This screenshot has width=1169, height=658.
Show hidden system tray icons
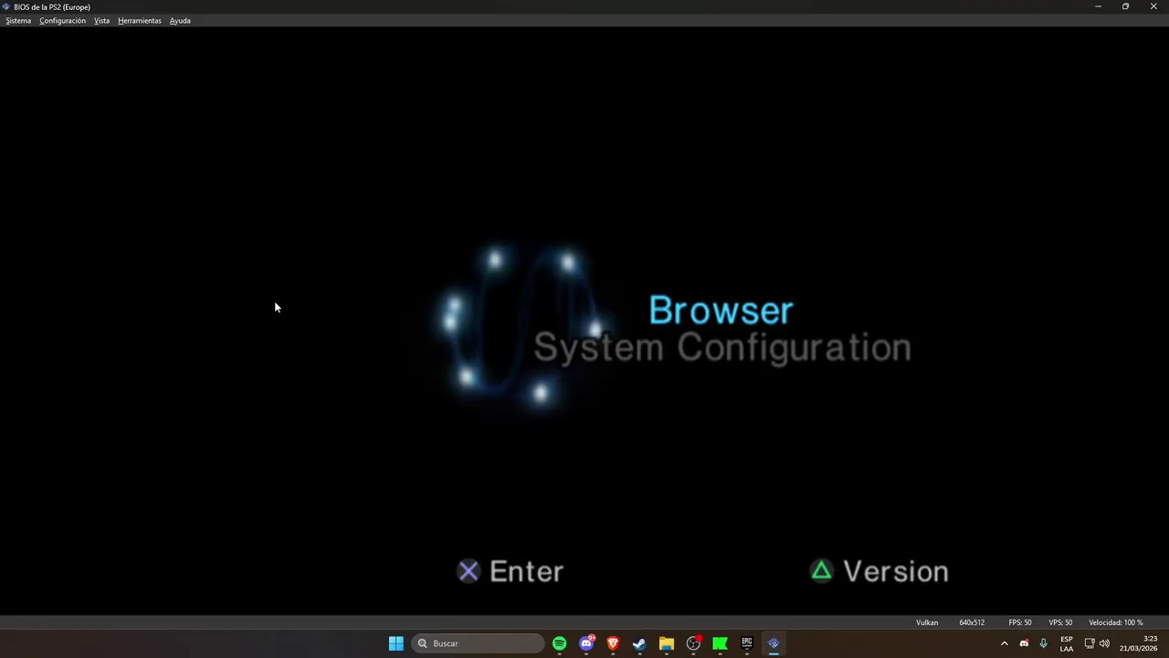pyautogui.click(x=1005, y=643)
